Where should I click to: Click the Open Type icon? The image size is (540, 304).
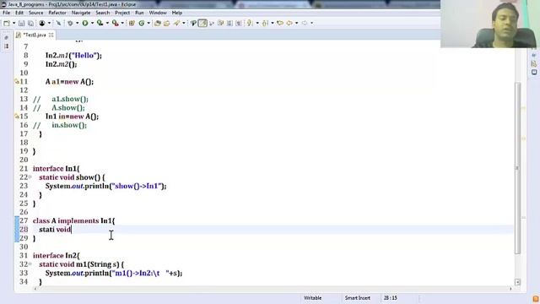pyautogui.click(x=158, y=23)
